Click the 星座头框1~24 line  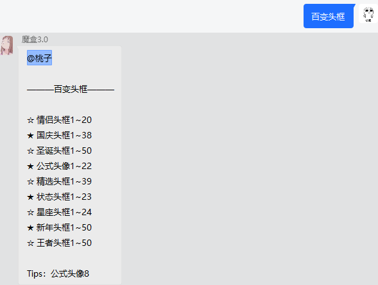pos(59,212)
